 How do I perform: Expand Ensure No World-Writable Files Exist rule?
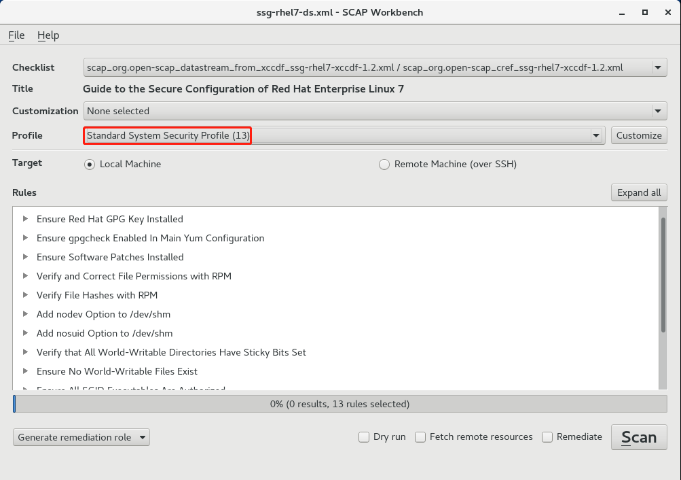pyautogui.click(x=26, y=371)
